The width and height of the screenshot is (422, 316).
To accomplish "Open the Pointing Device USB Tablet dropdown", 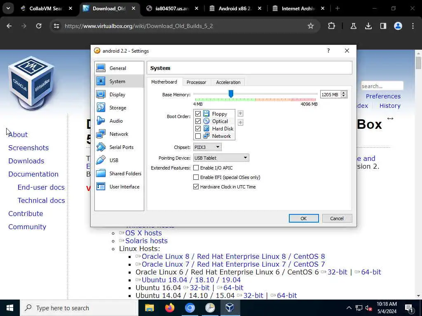I will [221, 158].
